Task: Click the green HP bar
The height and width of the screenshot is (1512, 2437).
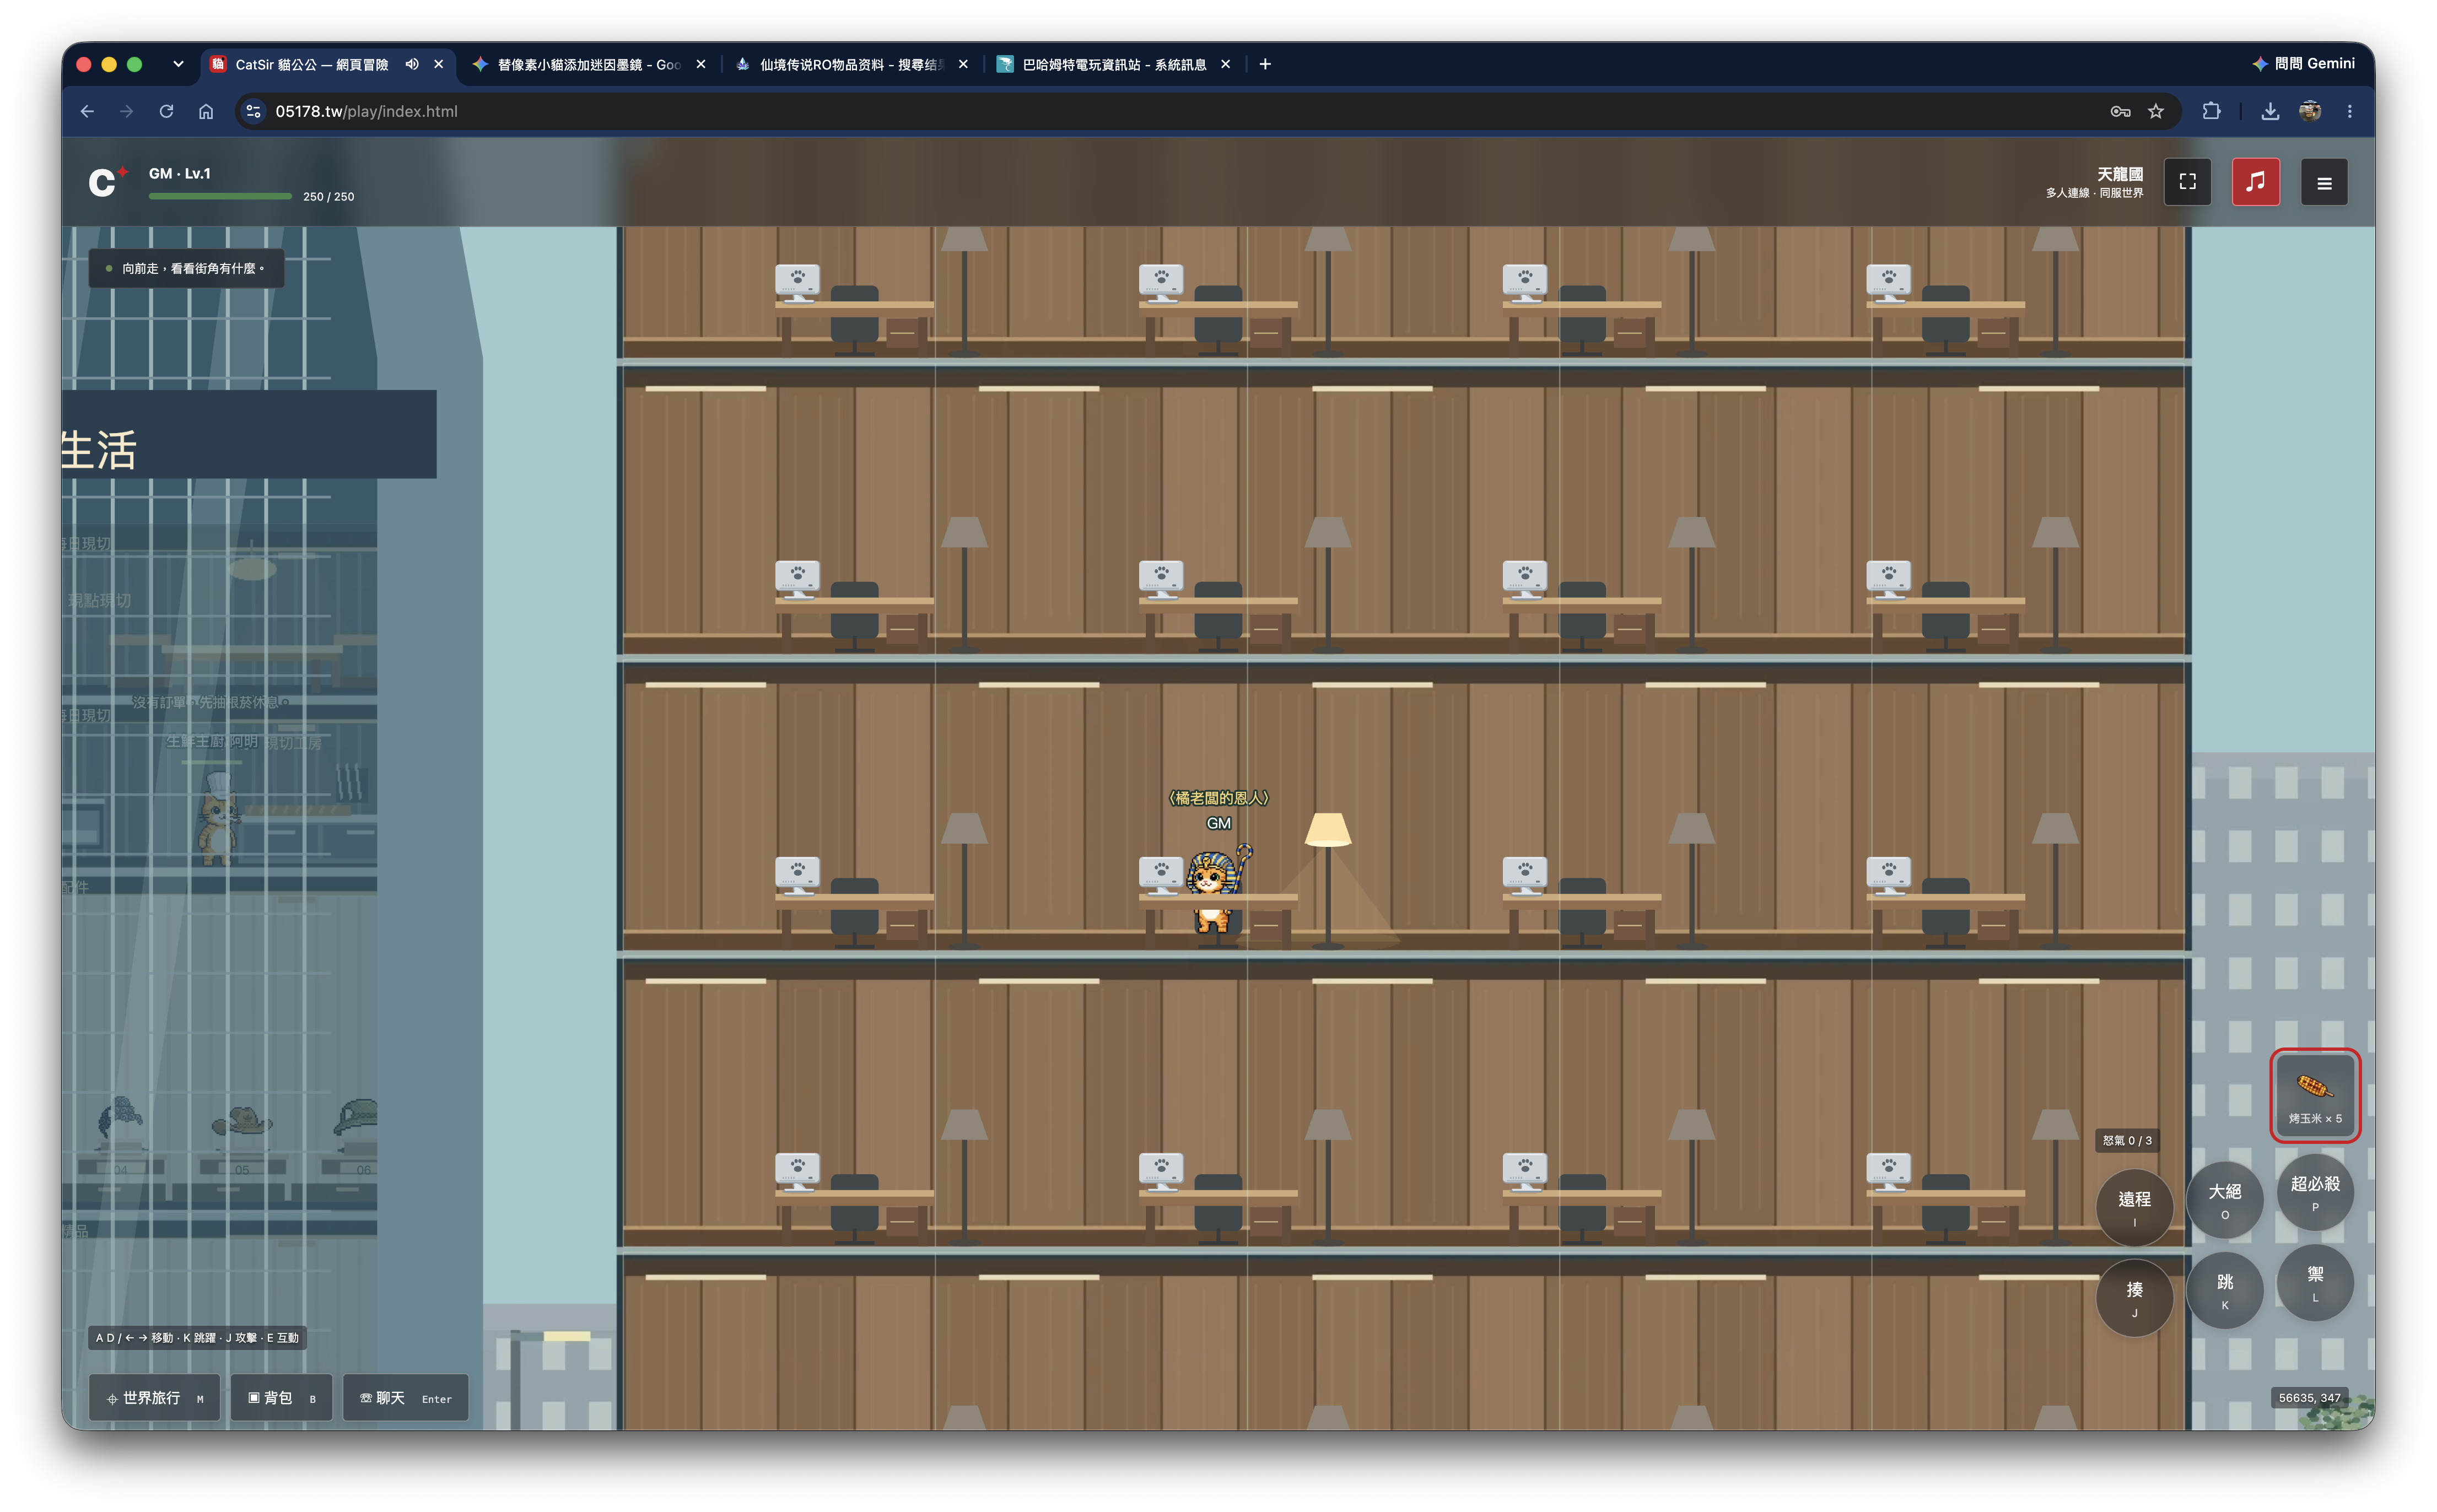Action: (220, 196)
